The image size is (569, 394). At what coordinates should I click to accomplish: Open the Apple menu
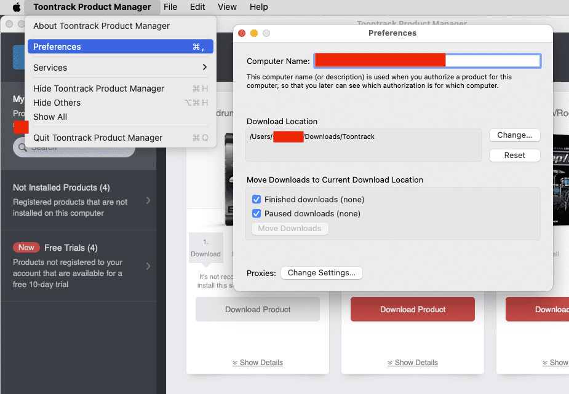point(17,7)
